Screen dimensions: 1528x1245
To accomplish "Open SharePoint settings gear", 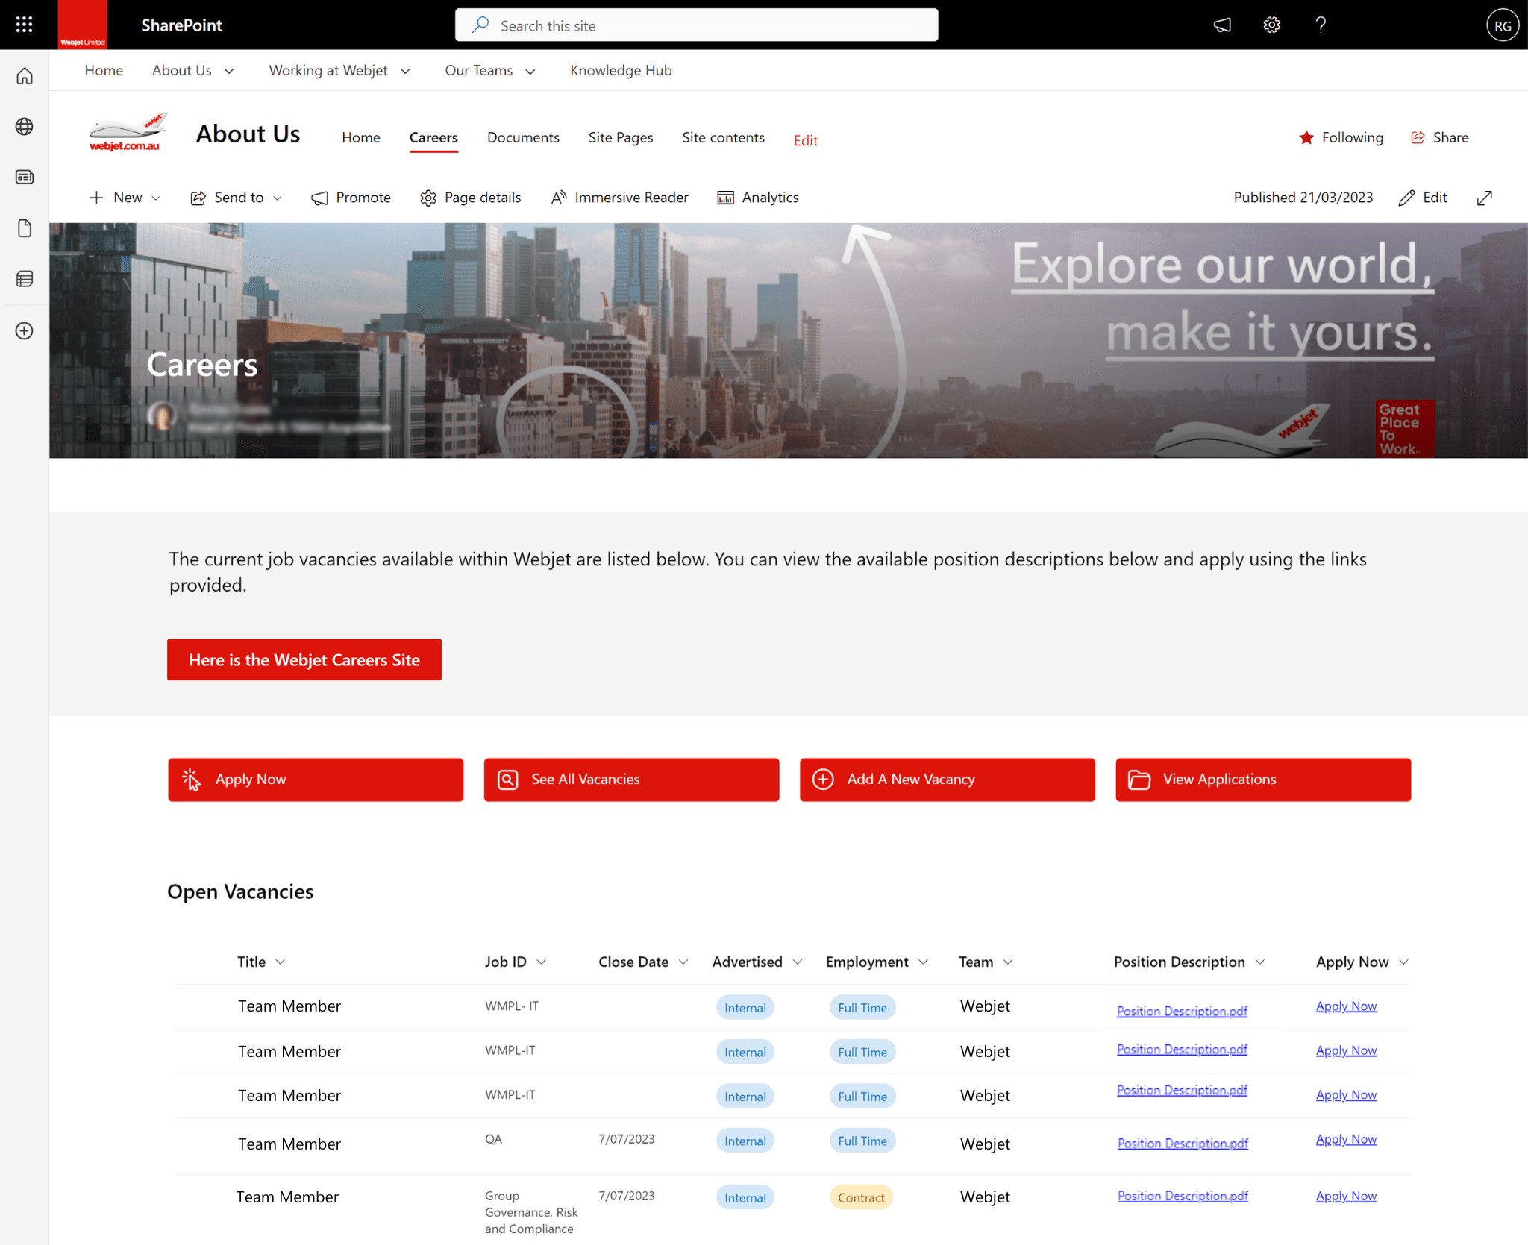I will 1271,25.
